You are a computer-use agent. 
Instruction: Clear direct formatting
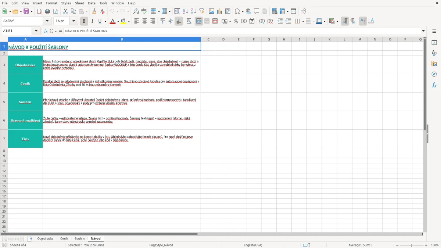click(102, 11)
